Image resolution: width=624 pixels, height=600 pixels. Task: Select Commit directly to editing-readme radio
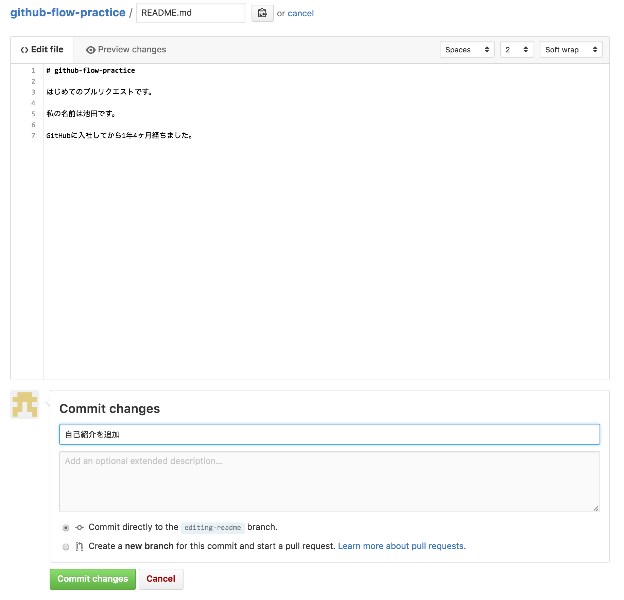(x=66, y=528)
